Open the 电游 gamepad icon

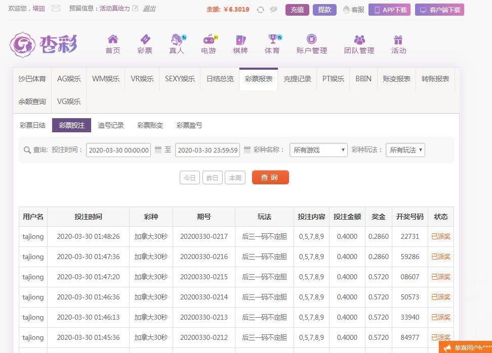[x=209, y=40]
